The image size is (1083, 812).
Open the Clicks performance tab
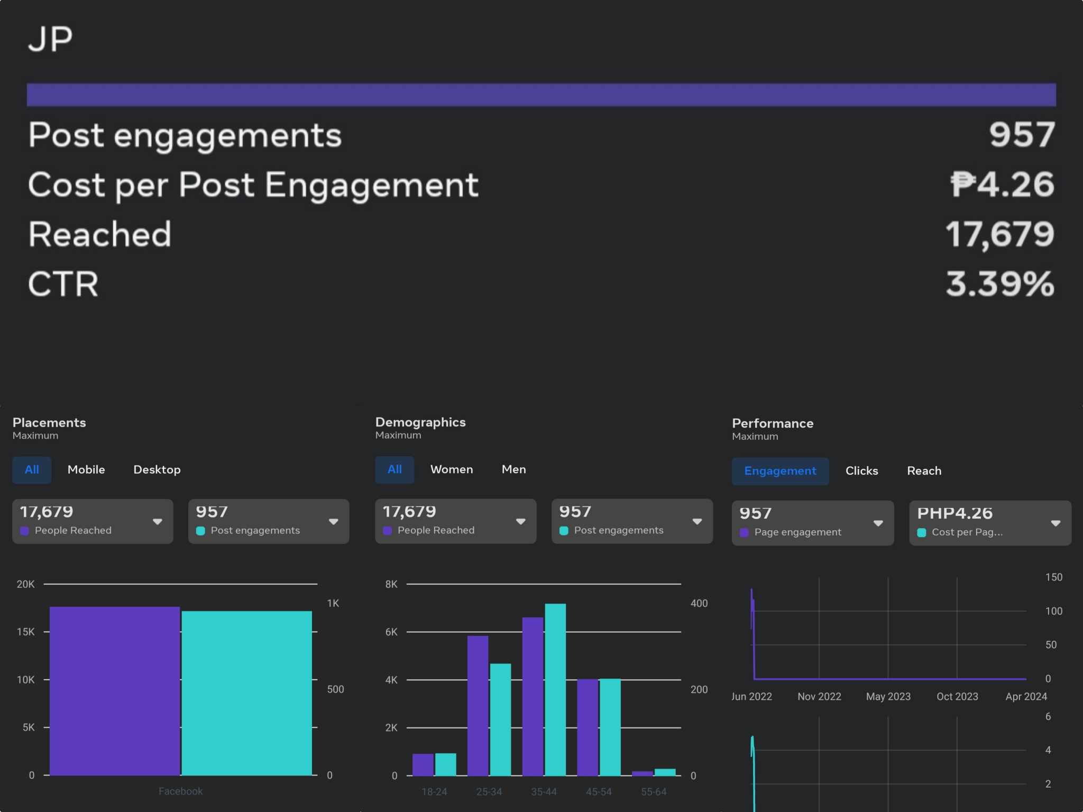(861, 470)
